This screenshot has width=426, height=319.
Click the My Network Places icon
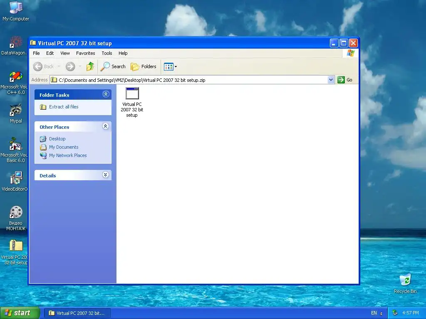pyautogui.click(x=43, y=155)
